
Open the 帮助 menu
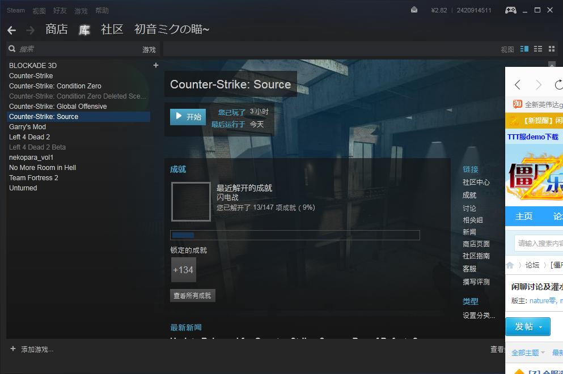click(102, 11)
